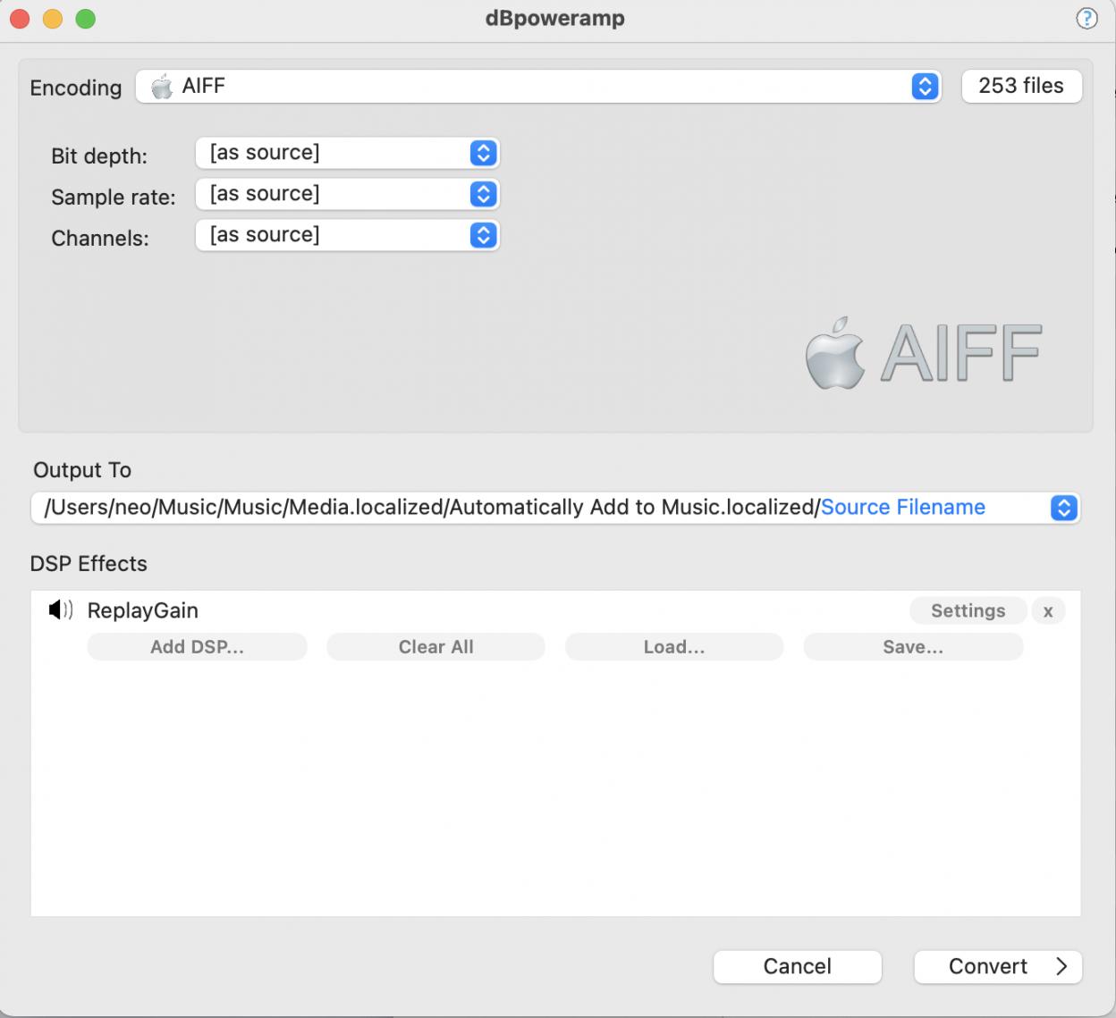Expand the Channels dropdown
This screenshot has width=1116, height=1018.
(483, 235)
